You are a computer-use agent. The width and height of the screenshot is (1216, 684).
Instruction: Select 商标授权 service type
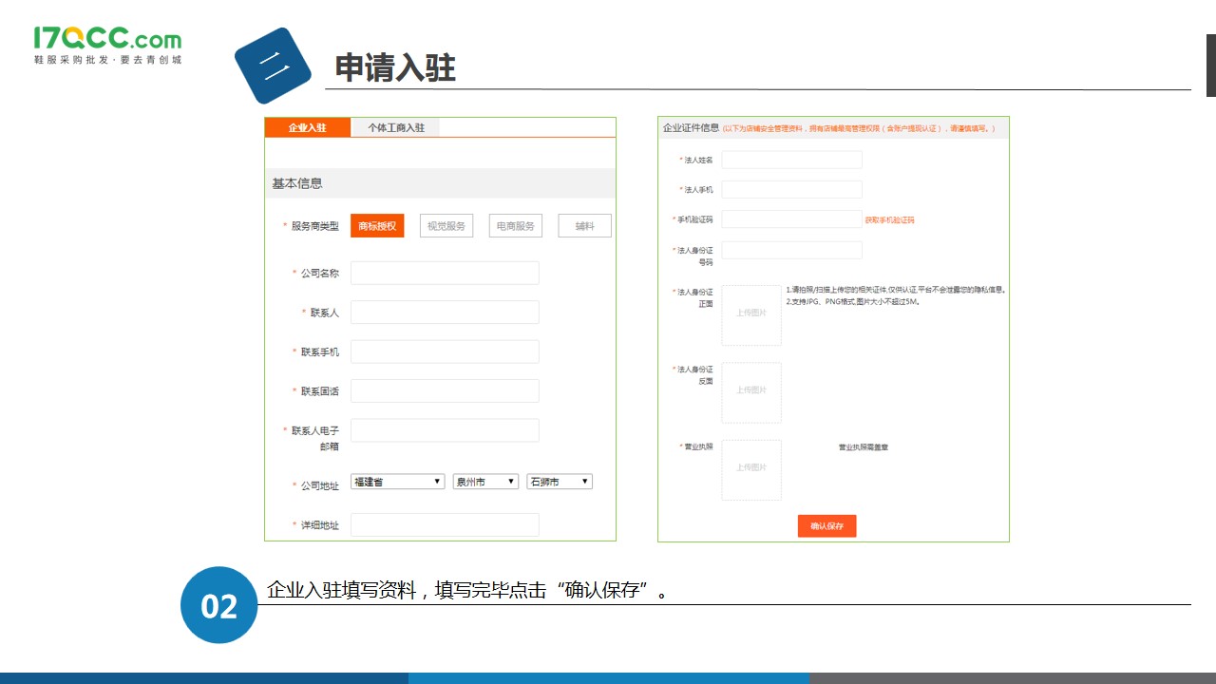(x=377, y=226)
